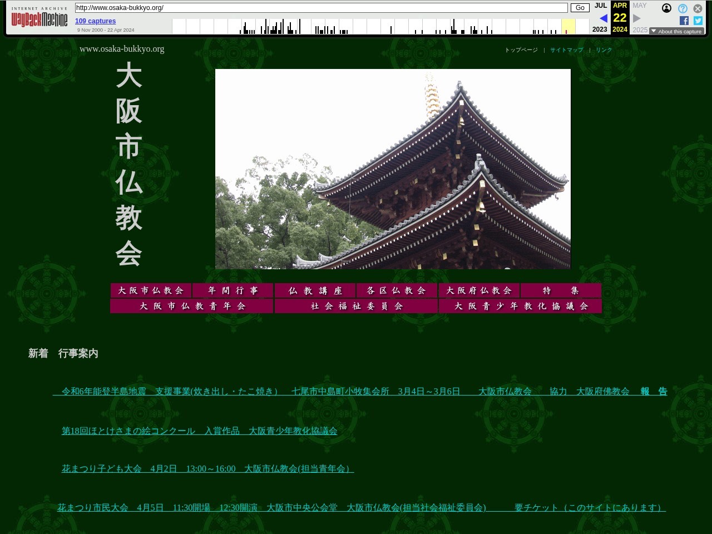
Task: Go to previous capture with left arrow
Action: [603, 18]
